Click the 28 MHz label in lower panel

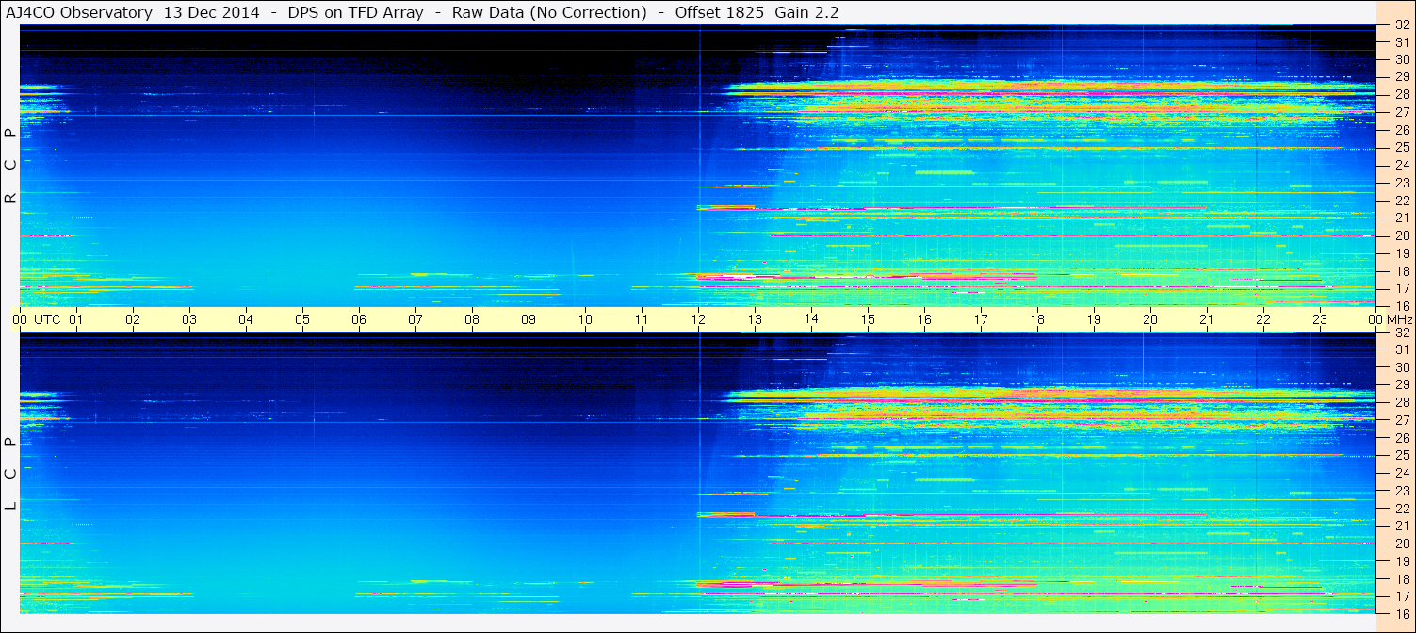(1401, 402)
